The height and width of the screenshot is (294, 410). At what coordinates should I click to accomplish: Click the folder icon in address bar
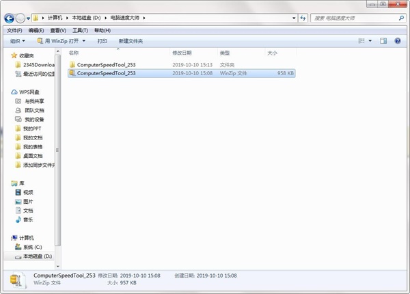click(x=36, y=18)
